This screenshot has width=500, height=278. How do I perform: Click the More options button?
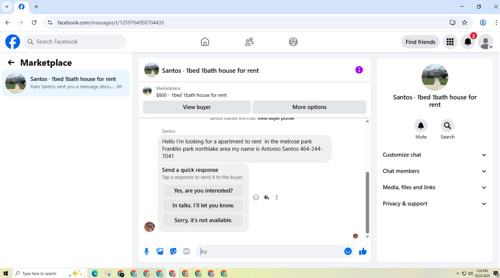click(309, 107)
